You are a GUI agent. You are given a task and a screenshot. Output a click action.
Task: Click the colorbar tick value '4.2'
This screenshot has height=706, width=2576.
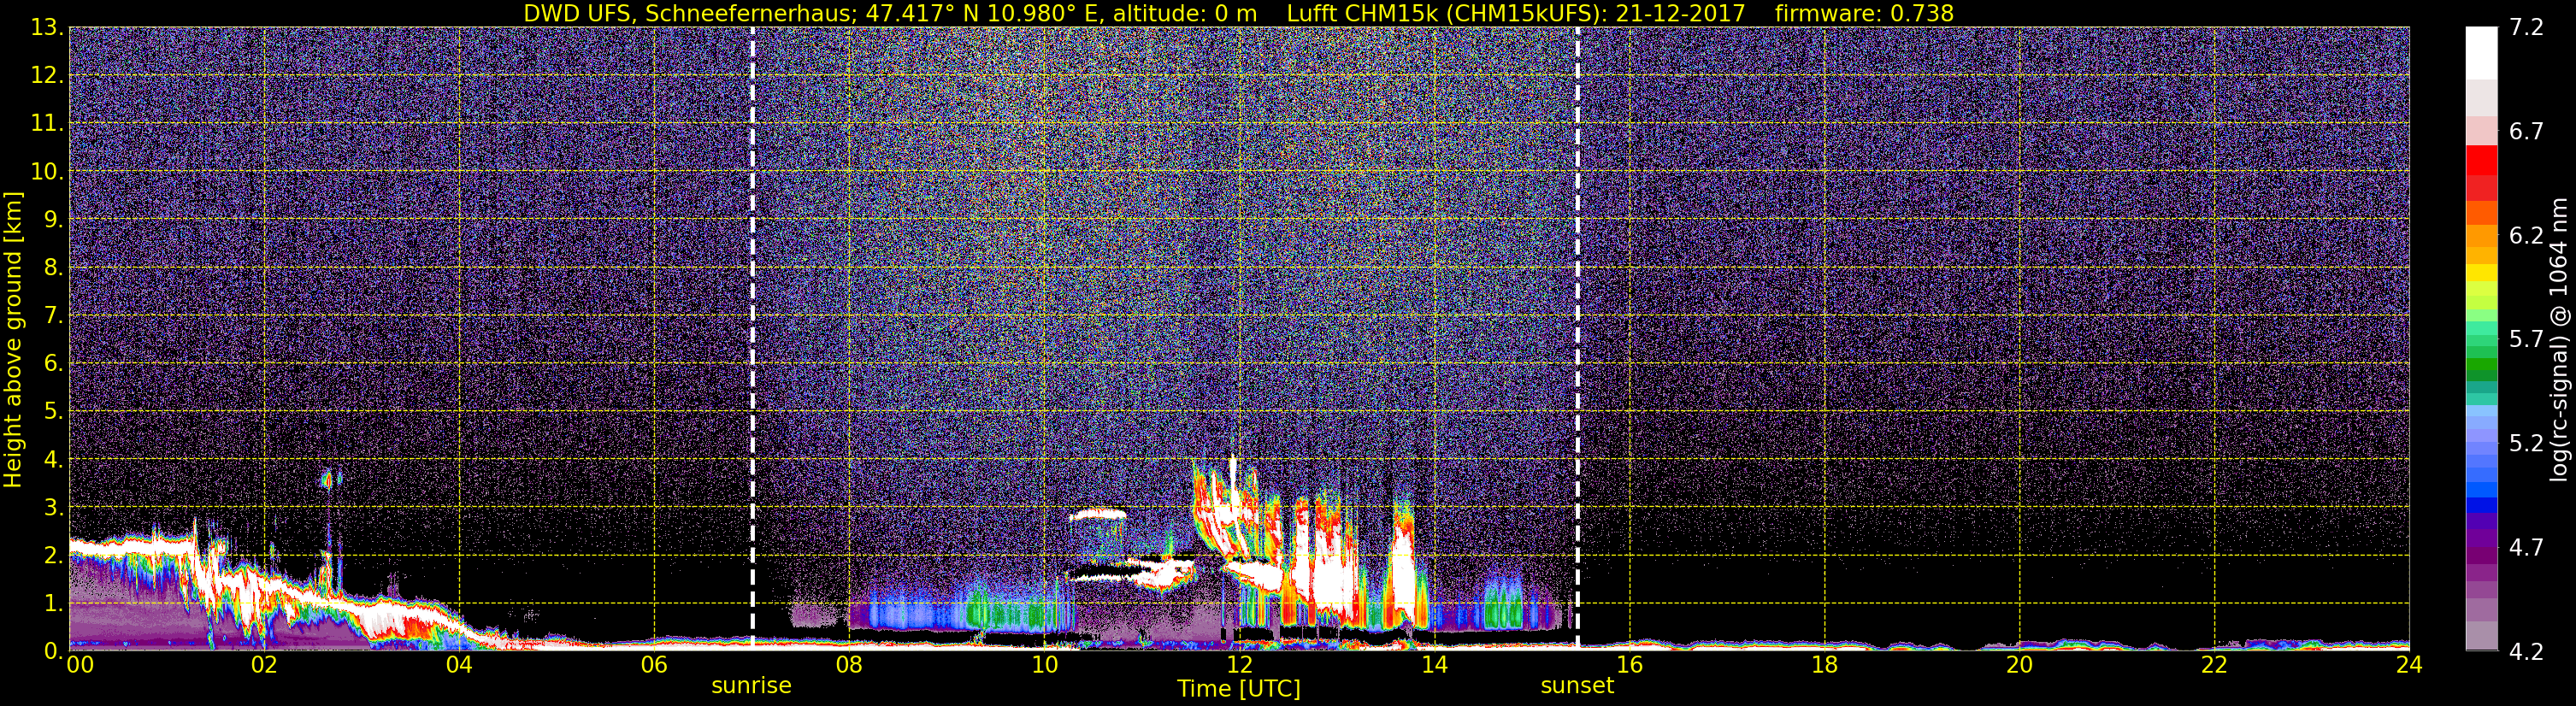[2526, 652]
